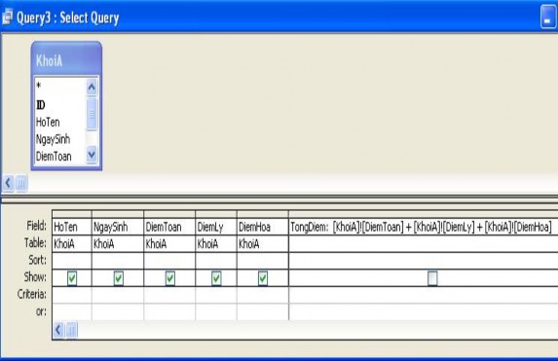Click Table cell KhoiA under DiemLy
Image resolution: width=558 pixels, height=361 pixels.
[216, 243]
